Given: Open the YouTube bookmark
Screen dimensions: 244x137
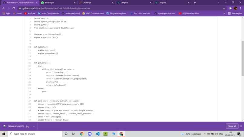Looking at the screenshot, I should [x=30, y=14].
